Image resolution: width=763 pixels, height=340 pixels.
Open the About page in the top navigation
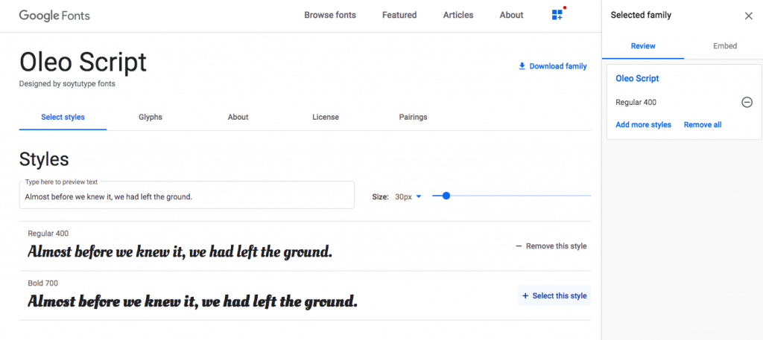pyautogui.click(x=511, y=15)
